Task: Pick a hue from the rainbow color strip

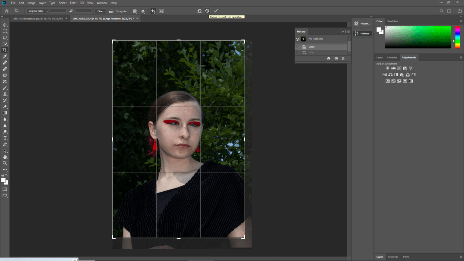Action: coord(458,37)
